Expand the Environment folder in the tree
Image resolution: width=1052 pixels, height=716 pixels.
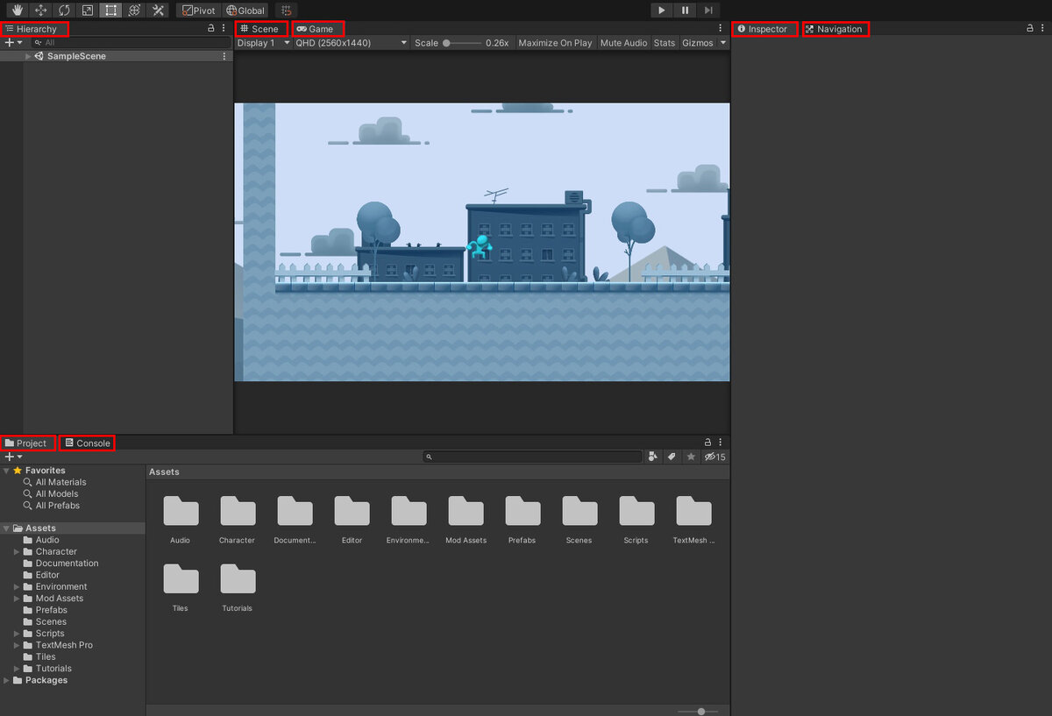(x=17, y=586)
